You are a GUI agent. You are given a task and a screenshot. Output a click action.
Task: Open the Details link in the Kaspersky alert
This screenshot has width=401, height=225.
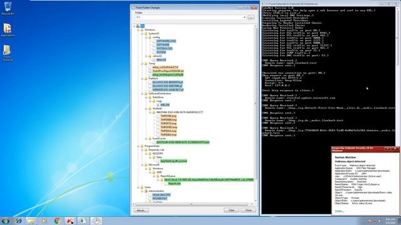point(339,211)
